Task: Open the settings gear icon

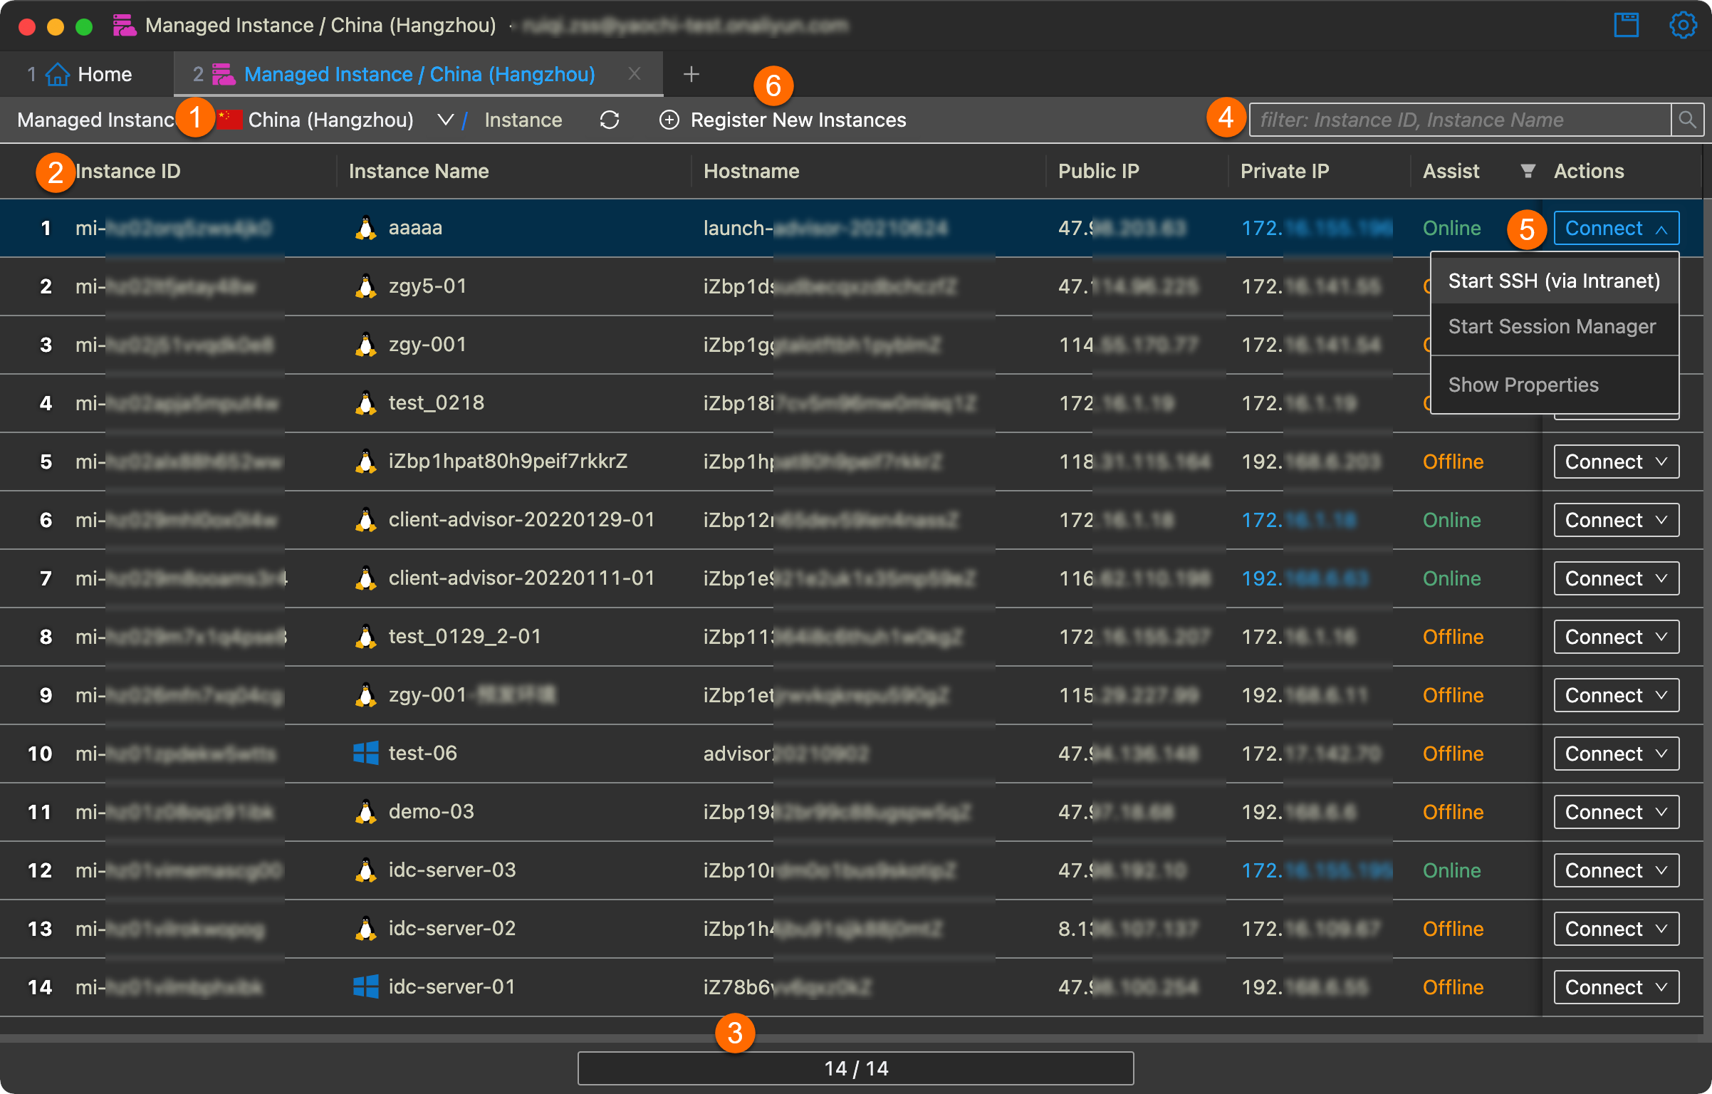Action: (x=1682, y=25)
